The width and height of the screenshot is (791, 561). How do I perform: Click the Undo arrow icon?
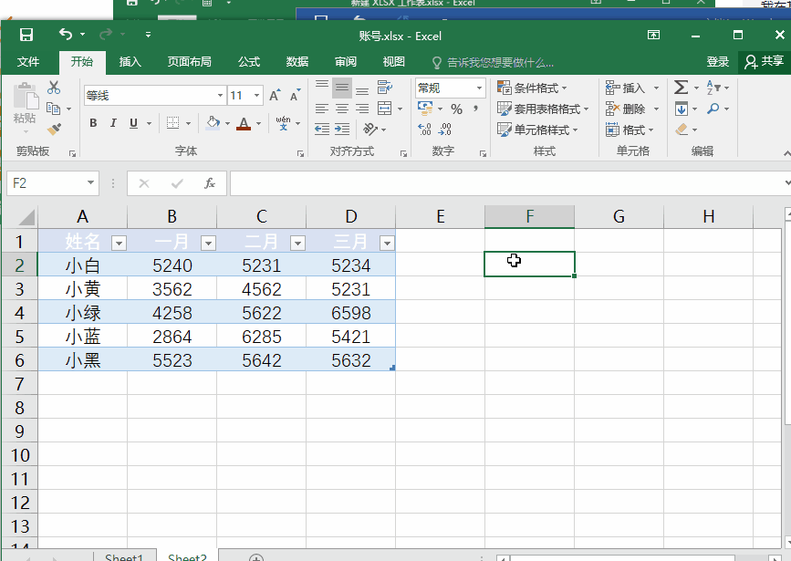click(65, 36)
